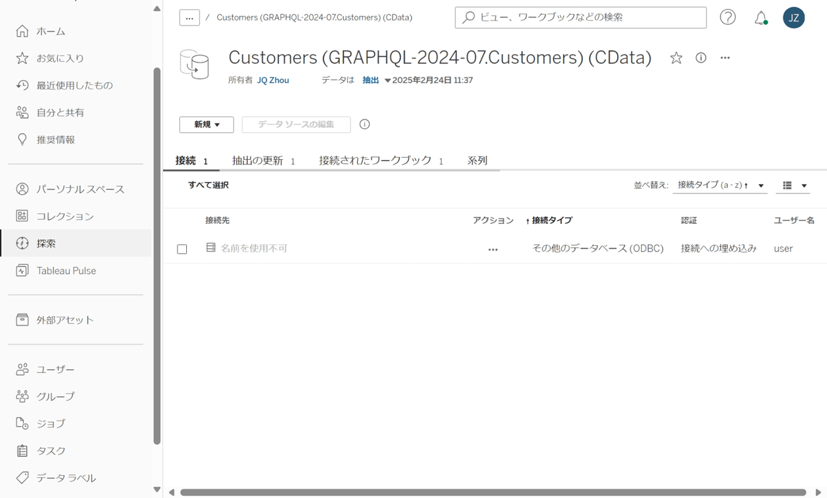Click the ホーム (Home) house icon

pyautogui.click(x=22, y=31)
